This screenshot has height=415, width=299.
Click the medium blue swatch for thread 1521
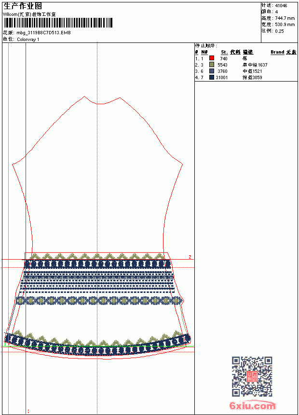click(211, 70)
